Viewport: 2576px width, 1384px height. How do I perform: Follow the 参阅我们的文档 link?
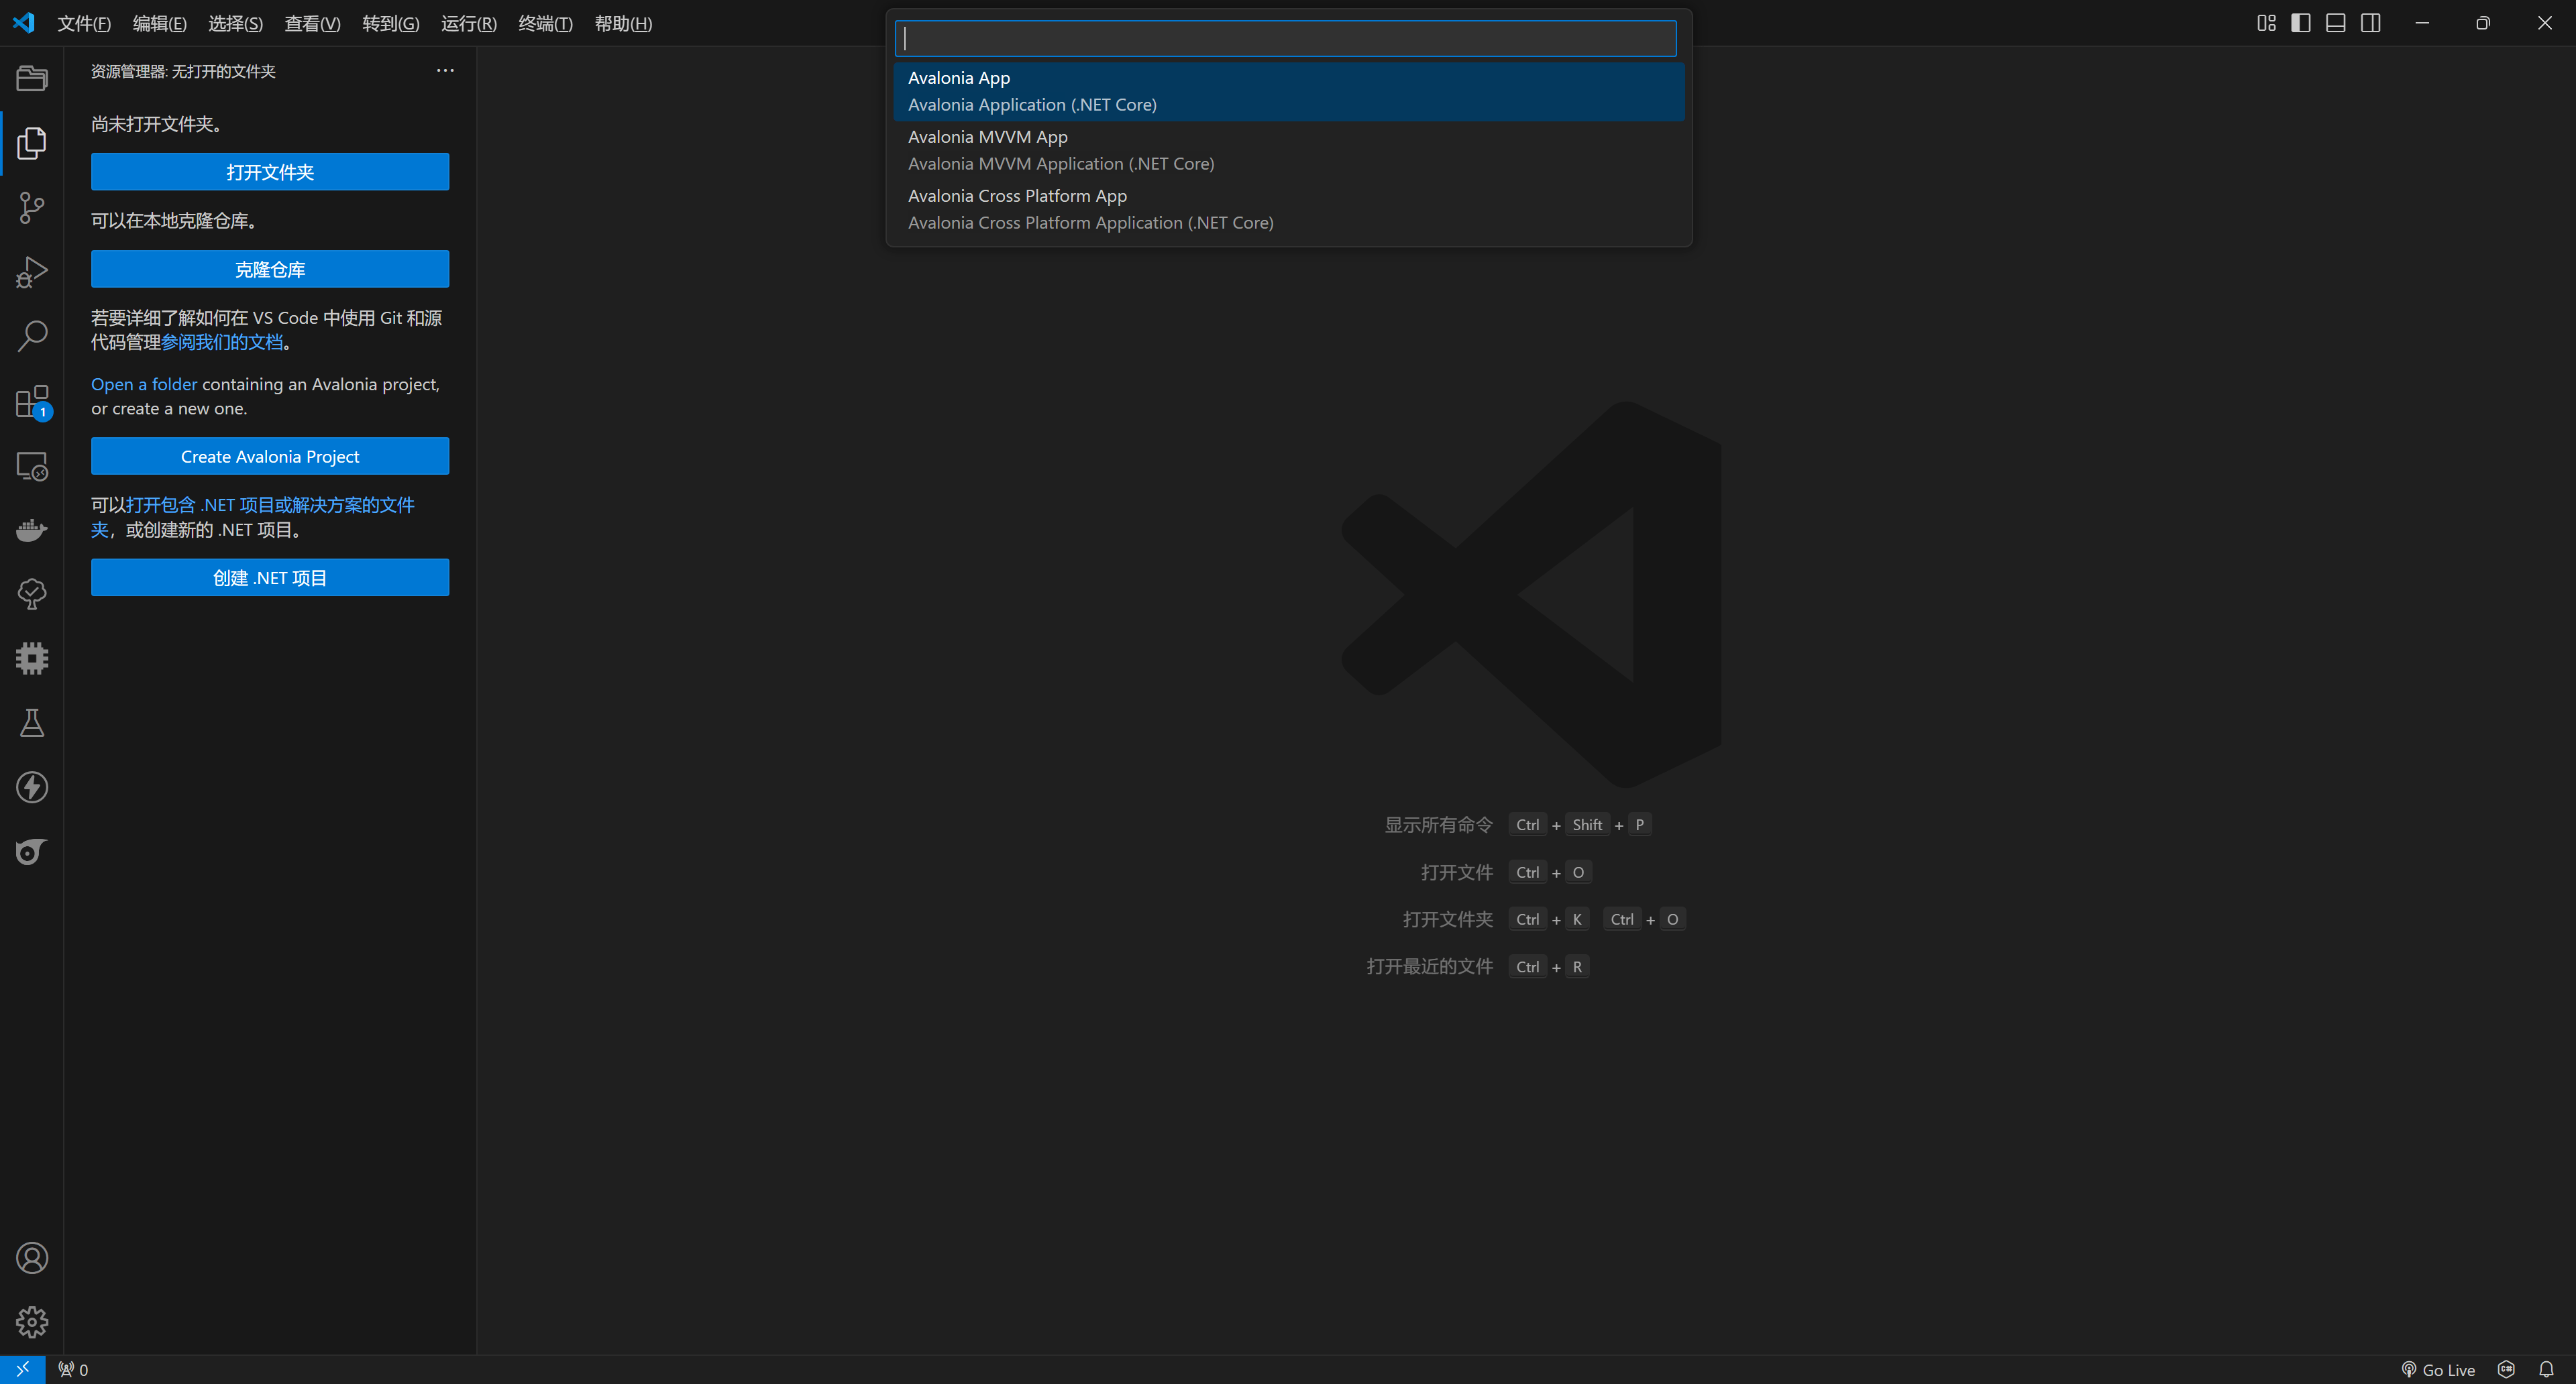[x=222, y=343]
